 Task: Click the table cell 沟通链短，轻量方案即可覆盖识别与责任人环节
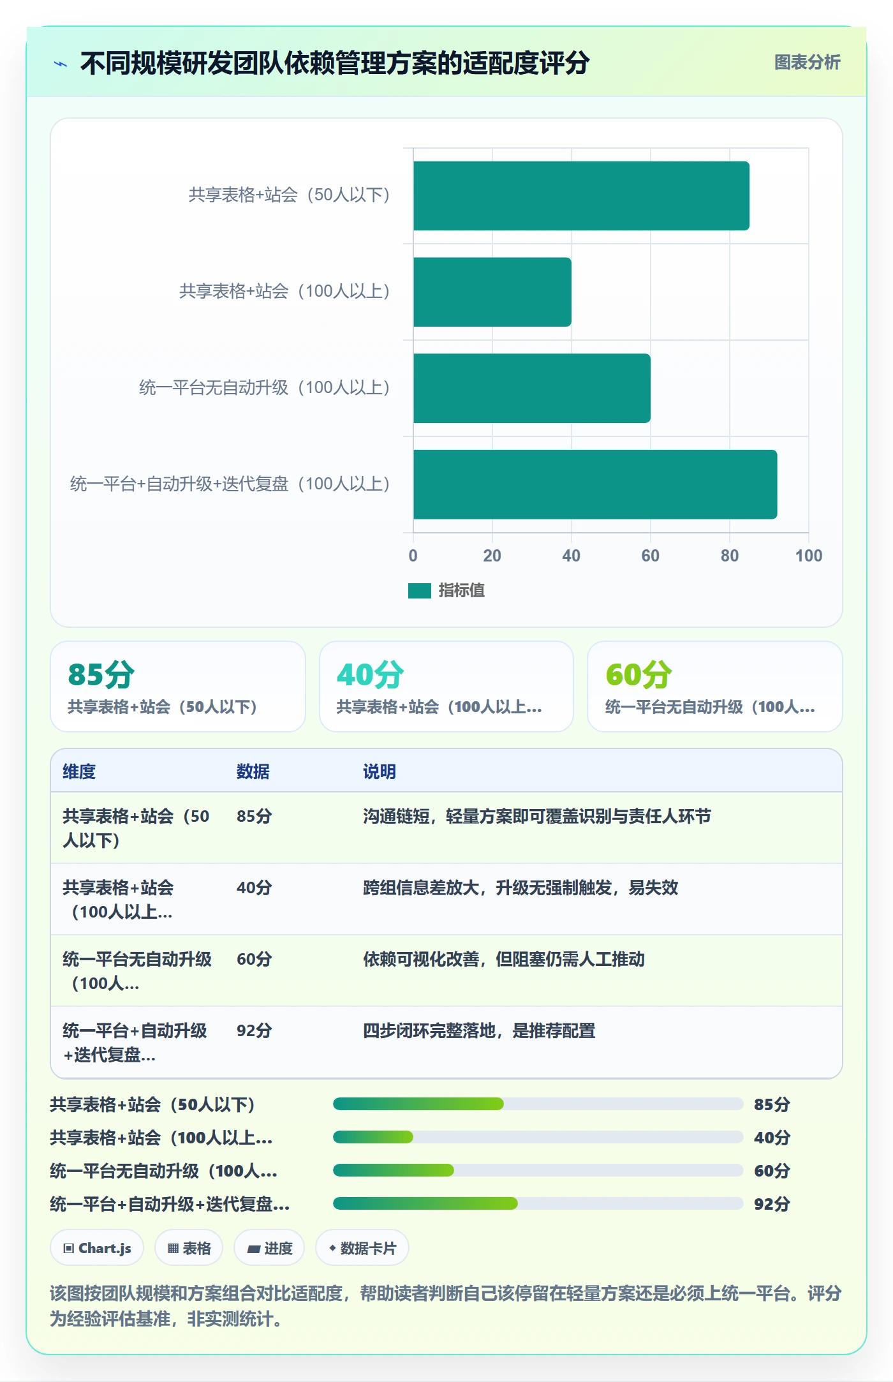point(537,816)
